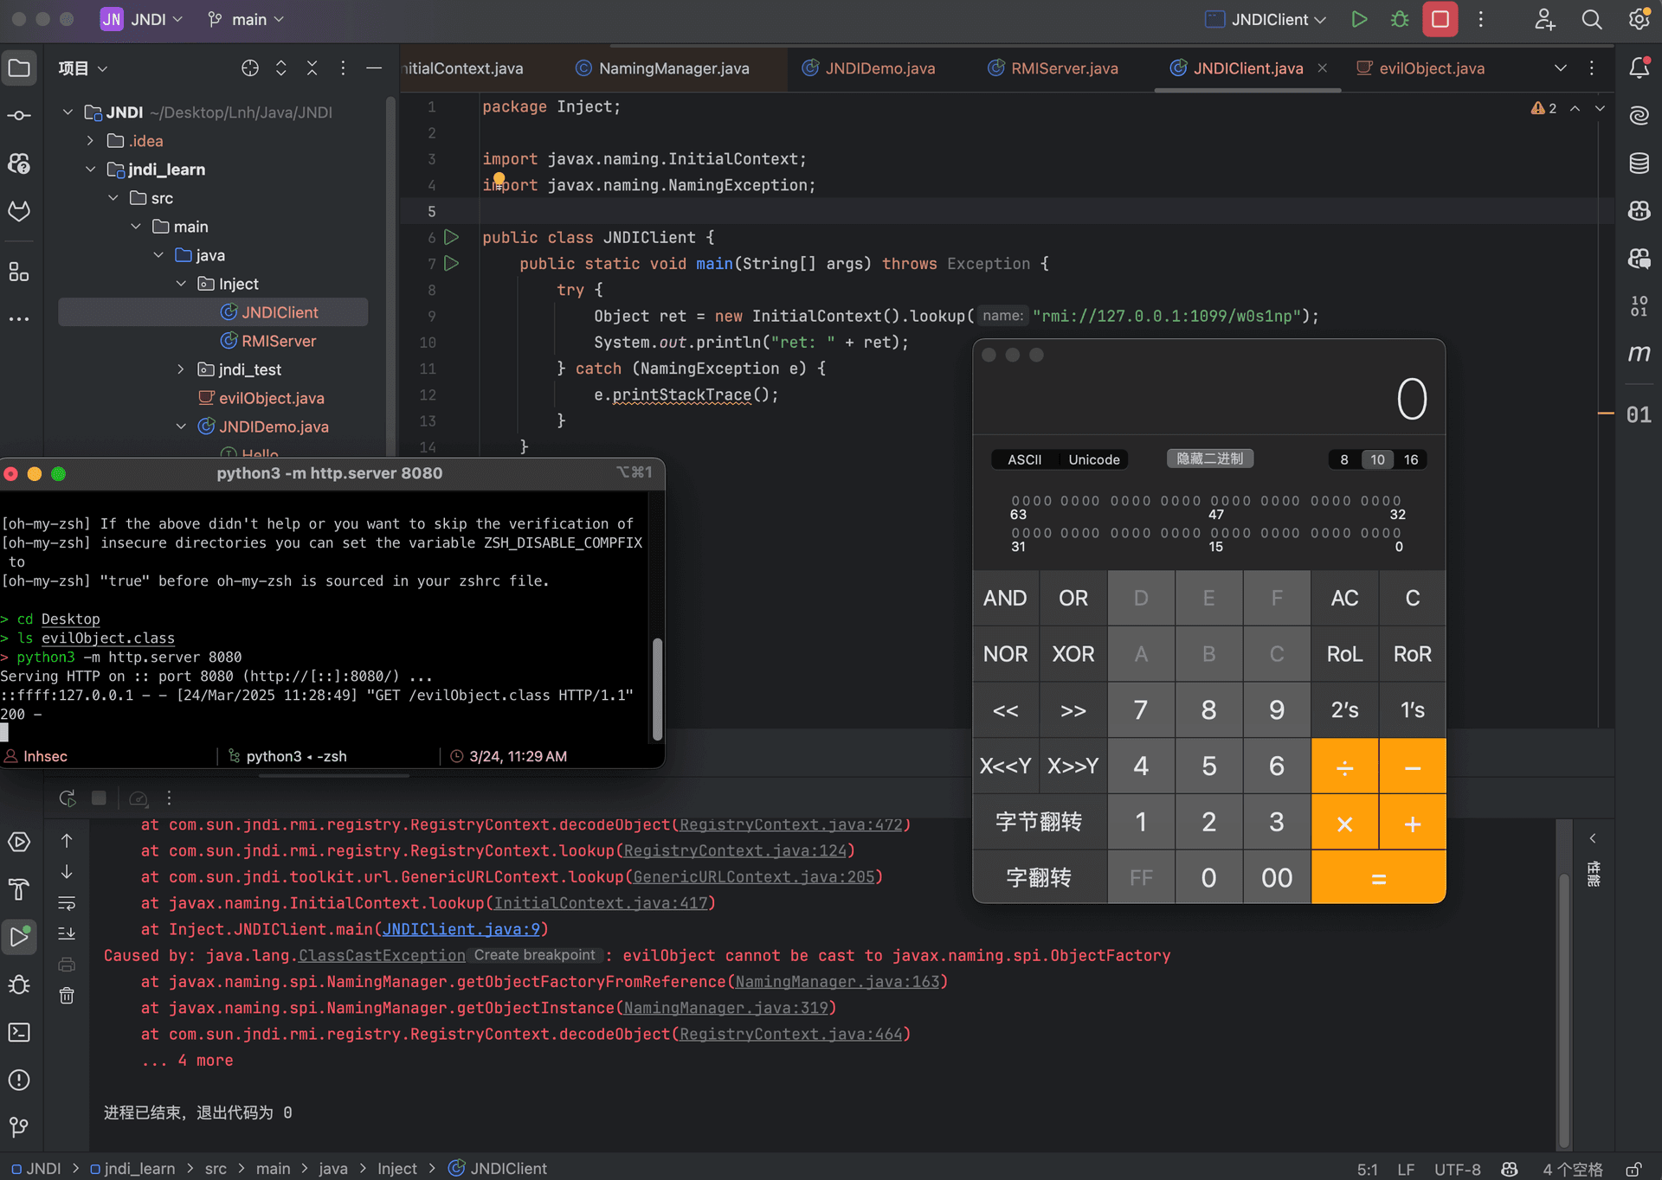Open JNDIClient.java:9 stack trace link
The width and height of the screenshot is (1662, 1180).
[461, 929]
